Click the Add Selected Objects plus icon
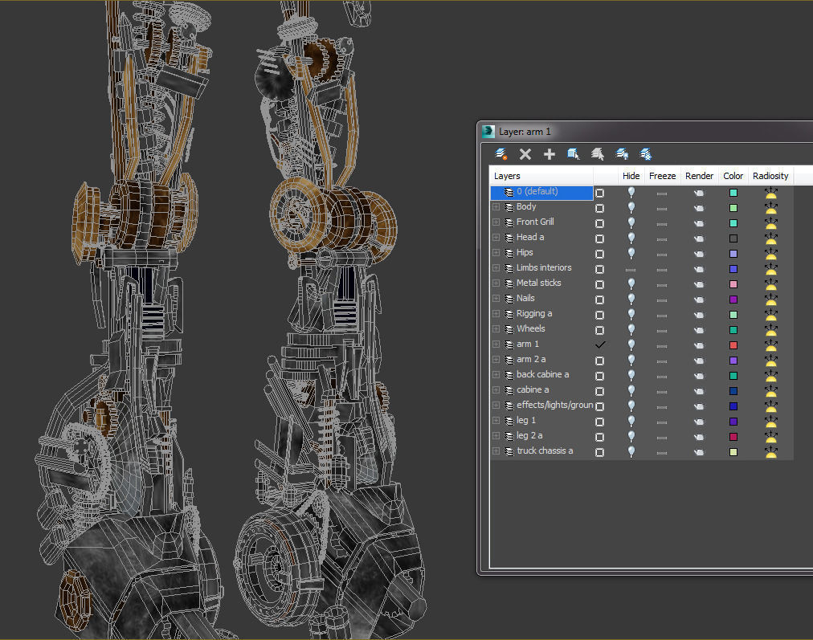The height and width of the screenshot is (640, 813). pos(549,154)
